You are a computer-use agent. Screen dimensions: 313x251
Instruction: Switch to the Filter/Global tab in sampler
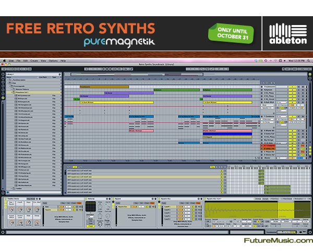pos(286,199)
